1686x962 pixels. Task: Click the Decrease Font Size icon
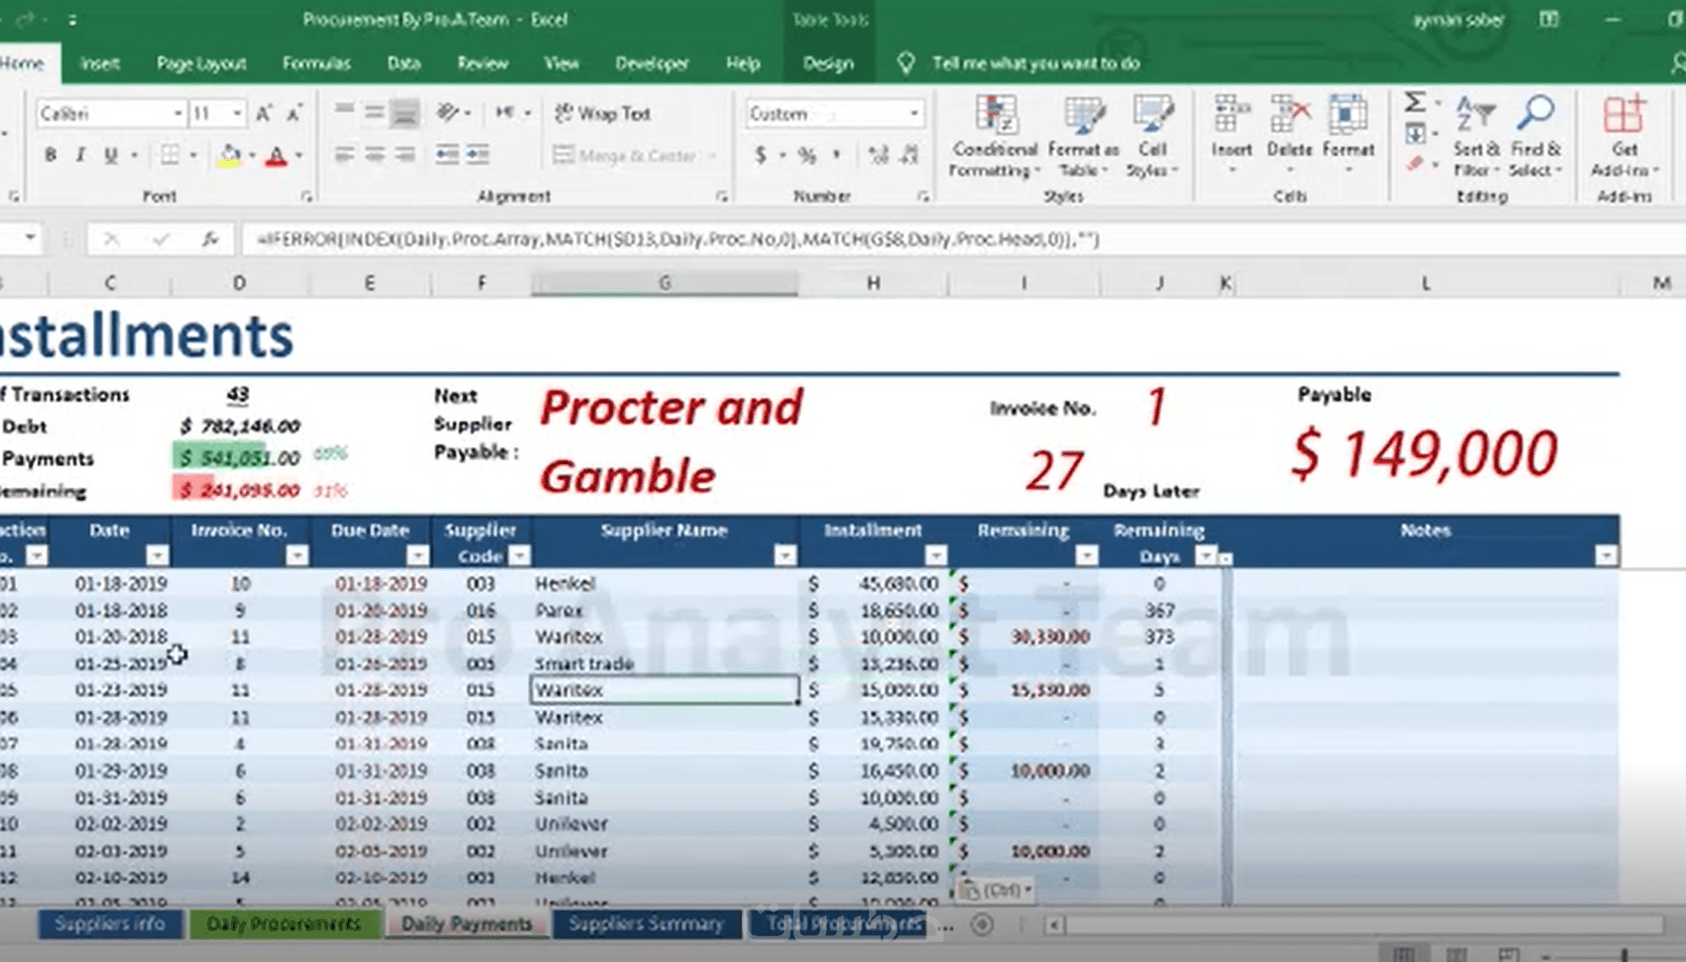click(295, 113)
